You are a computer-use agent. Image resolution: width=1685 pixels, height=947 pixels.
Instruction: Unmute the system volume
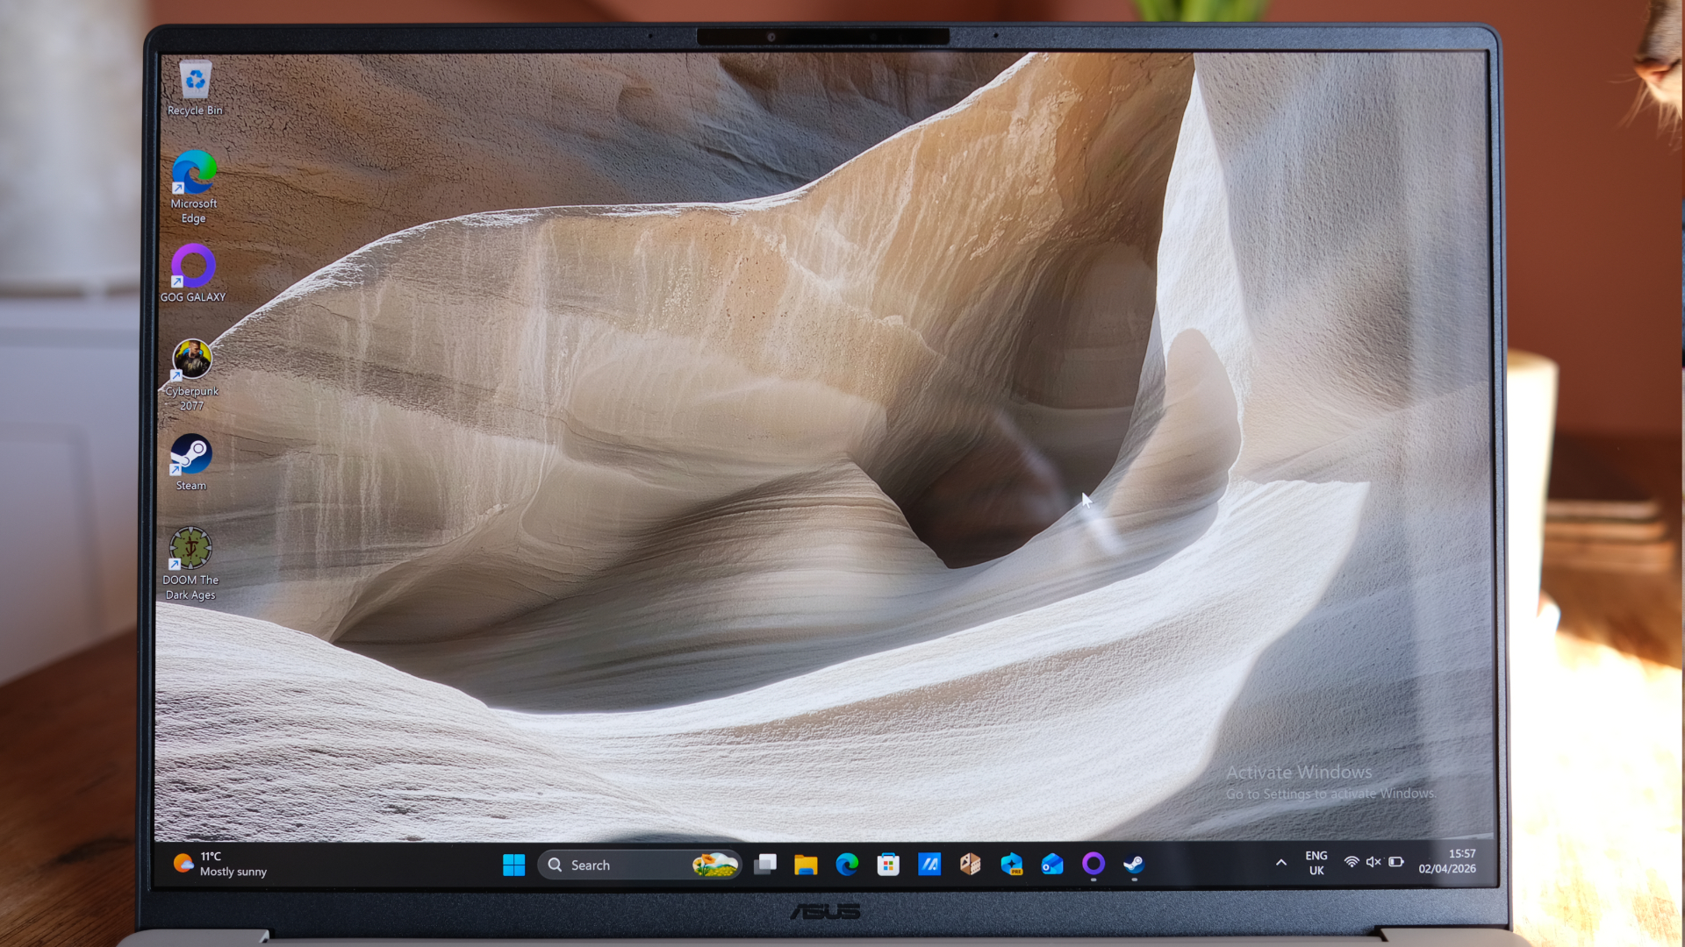point(1373,862)
